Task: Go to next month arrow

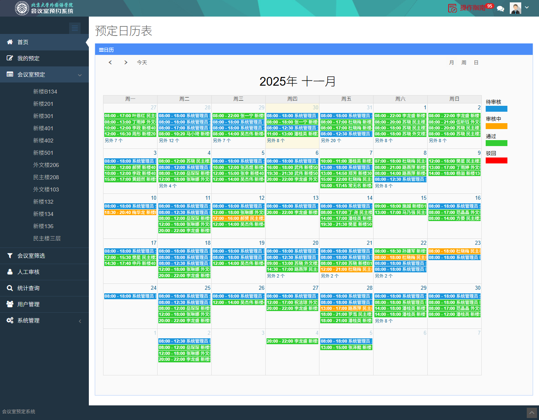Action: pos(126,62)
